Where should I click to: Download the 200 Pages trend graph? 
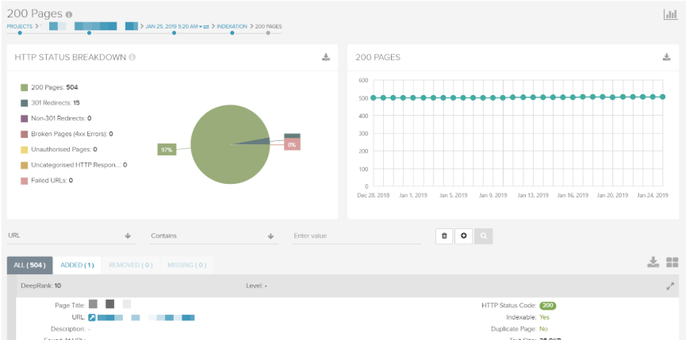pyautogui.click(x=666, y=57)
